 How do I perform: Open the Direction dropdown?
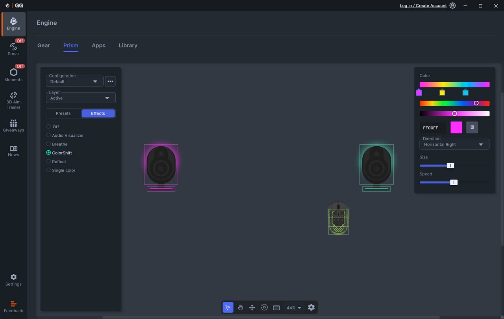(454, 144)
